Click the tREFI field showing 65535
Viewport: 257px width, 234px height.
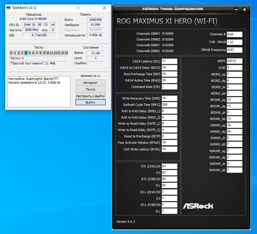click(x=234, y=61)
